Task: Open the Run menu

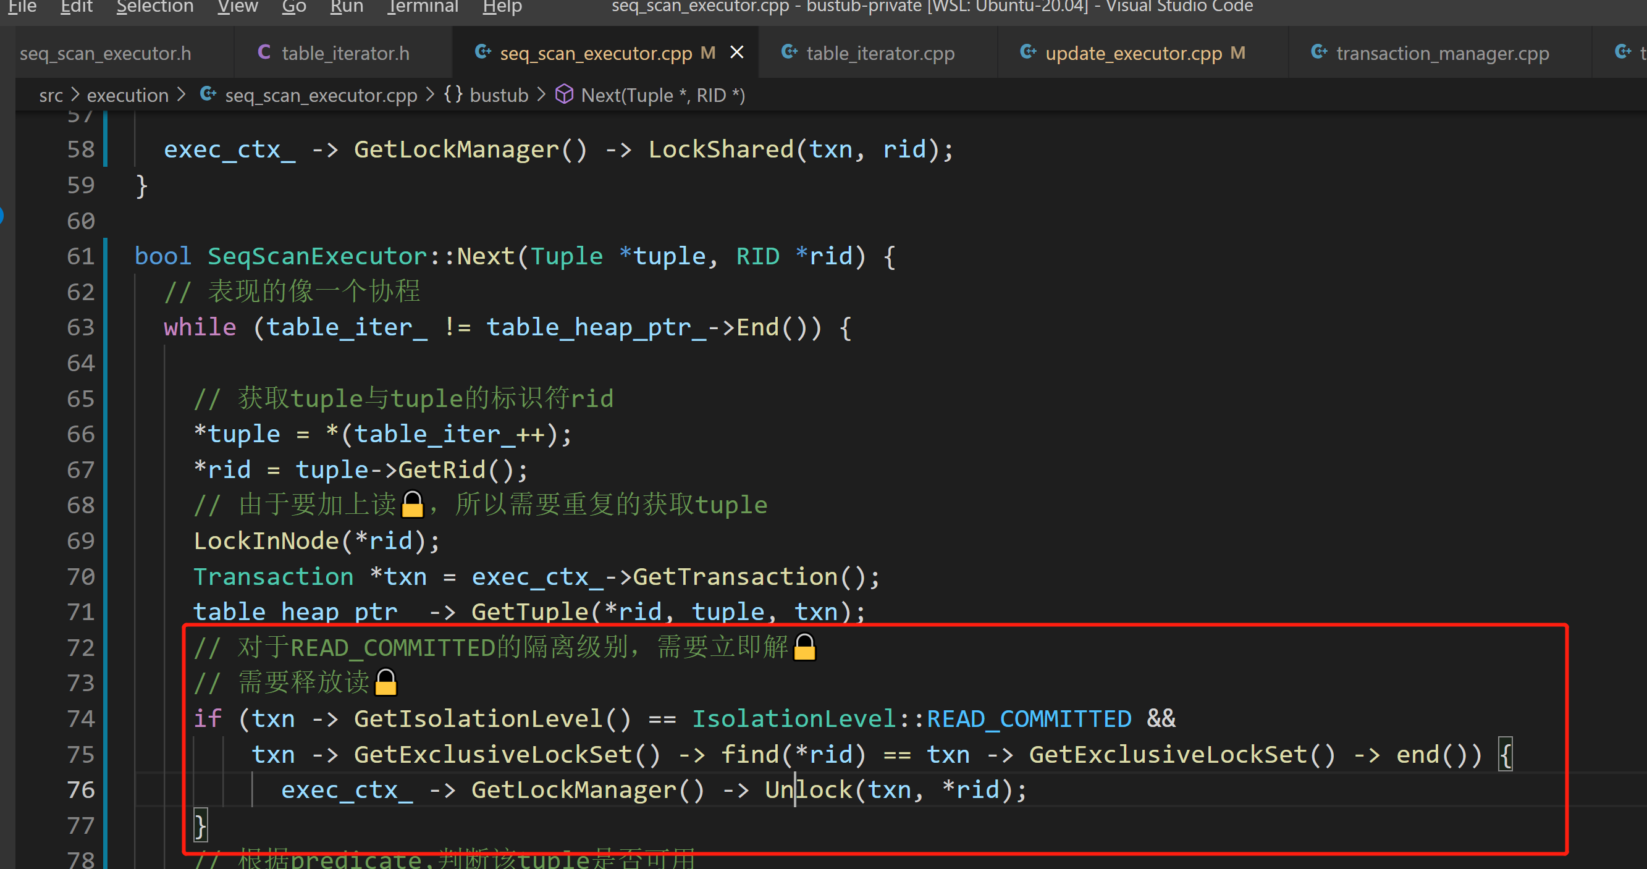Action: click(347, 6)
